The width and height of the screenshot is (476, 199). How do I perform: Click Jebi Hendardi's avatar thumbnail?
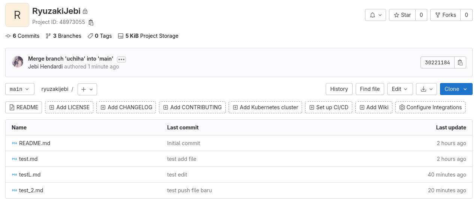(18, 62)
